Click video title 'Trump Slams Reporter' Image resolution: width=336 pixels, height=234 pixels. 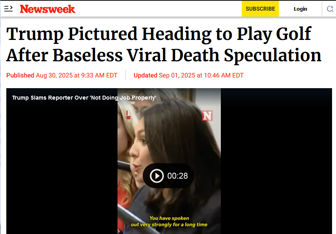[x=84, y=98]
